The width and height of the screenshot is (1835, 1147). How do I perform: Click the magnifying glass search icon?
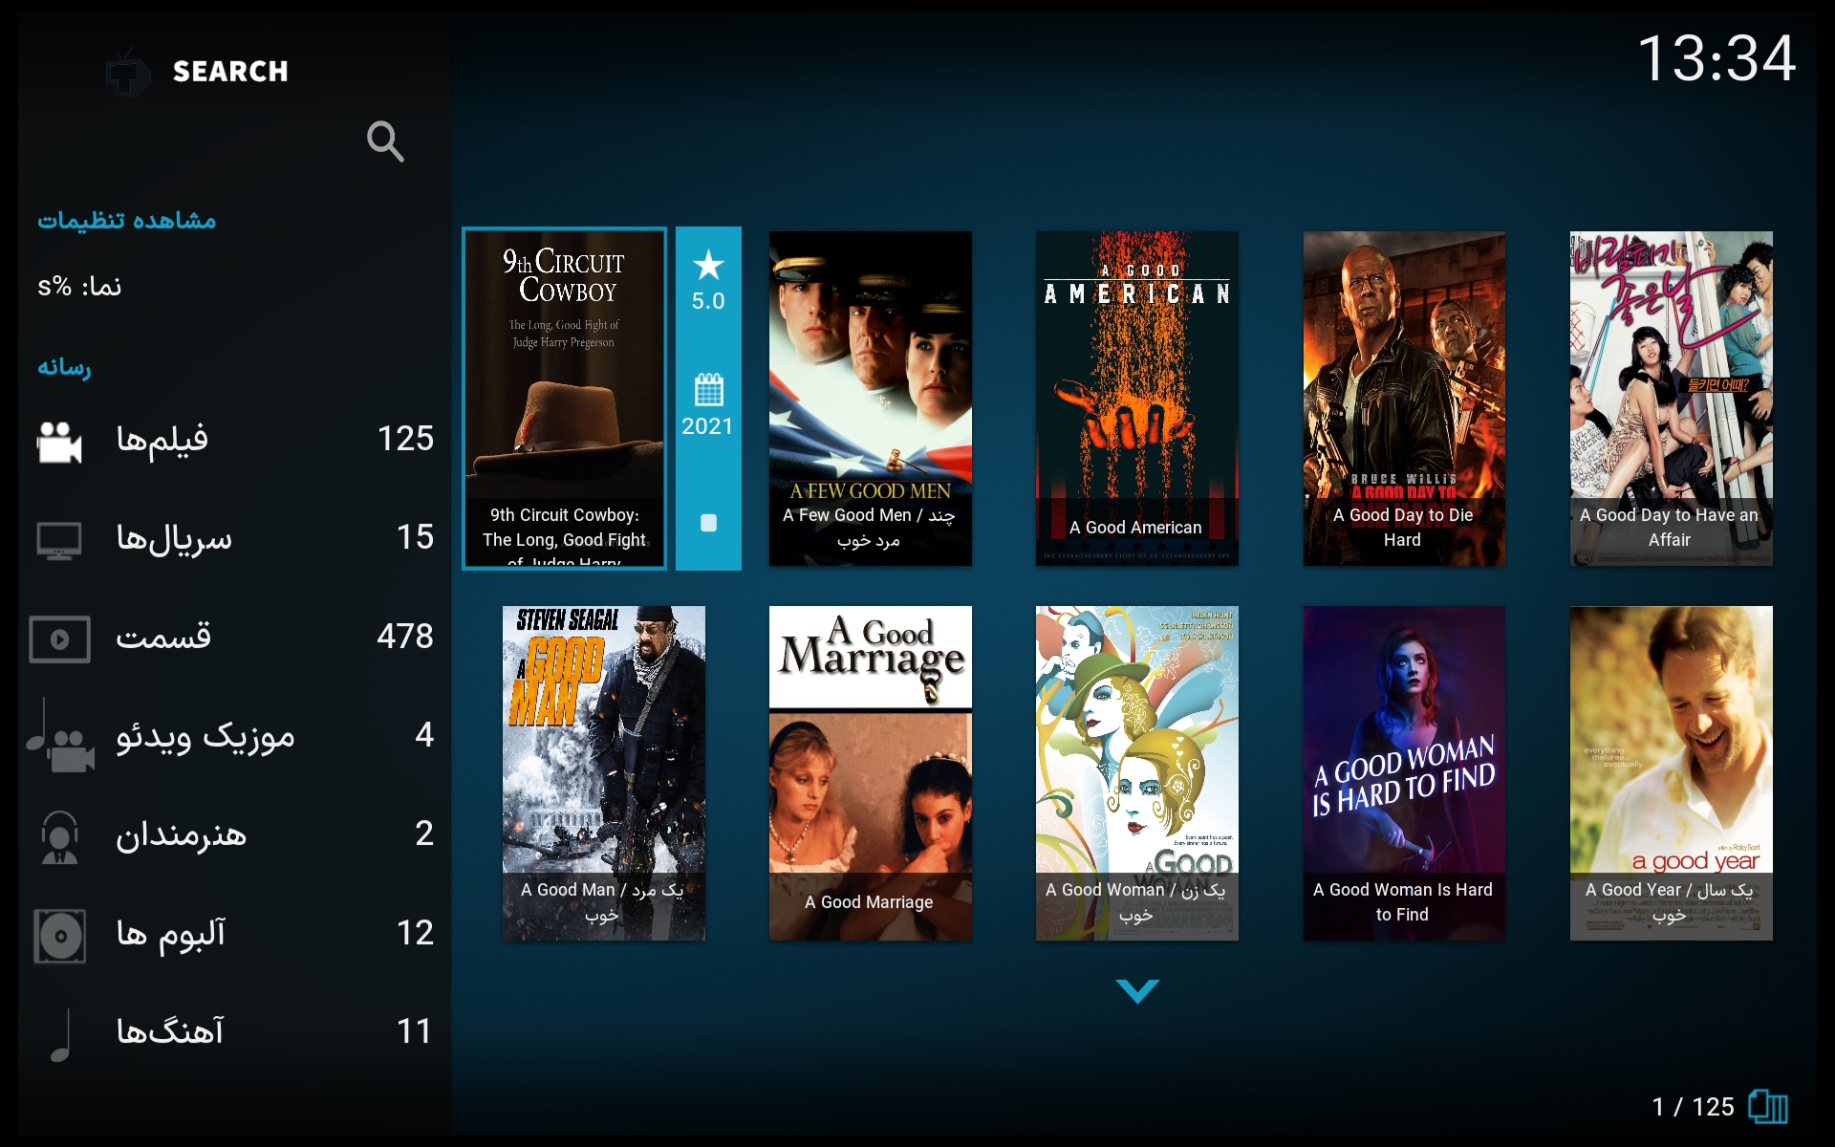[385, 141]
